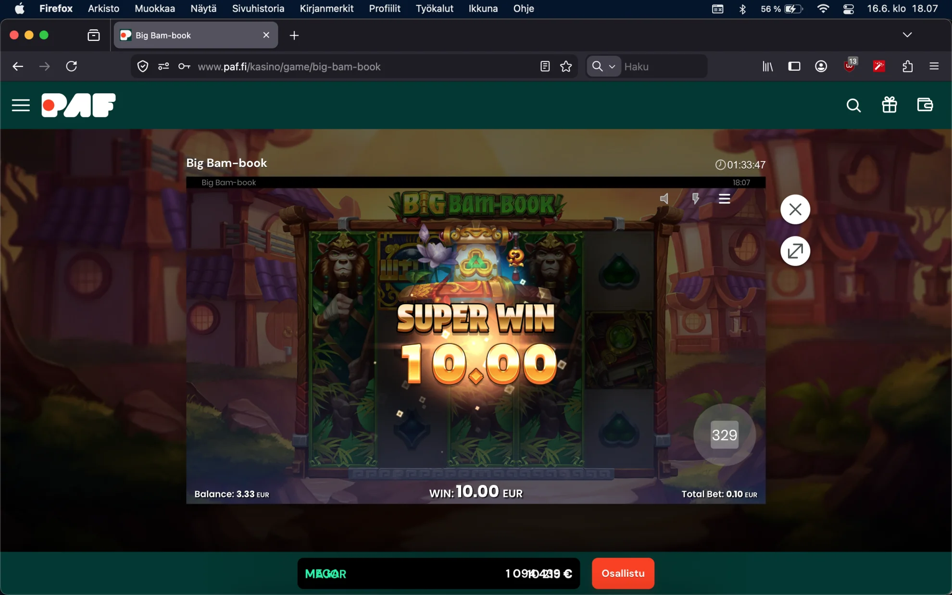Viewport: 952px width, 595px height.
Task: Open the macOS Control Center
Action: pyautogui.click(x=849, y=9)
